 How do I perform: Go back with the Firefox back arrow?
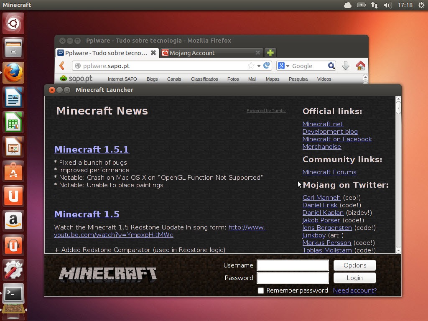62,66
